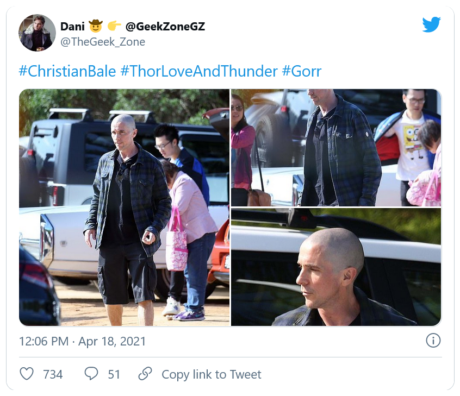Image resolution: width=460 pixels, height=396 pixels.
Task: Click the cowboy hat emoji in name
Action: pyautogui.click(x=96, y=26)
